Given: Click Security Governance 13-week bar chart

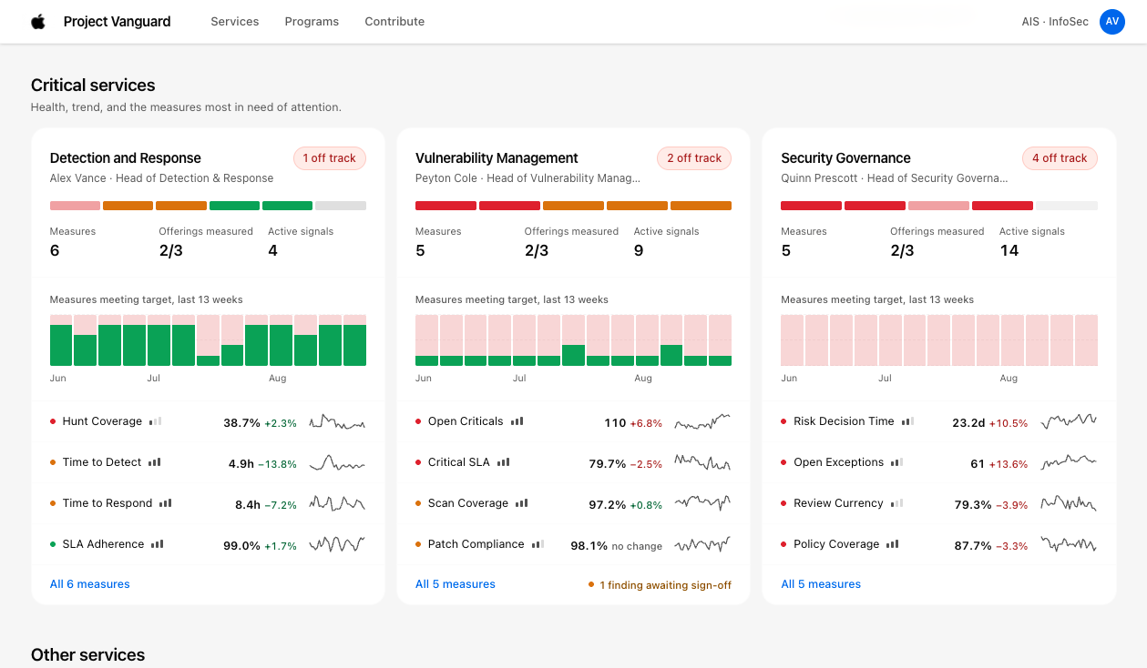Looking at the screenshot, I should click(939, 340).
